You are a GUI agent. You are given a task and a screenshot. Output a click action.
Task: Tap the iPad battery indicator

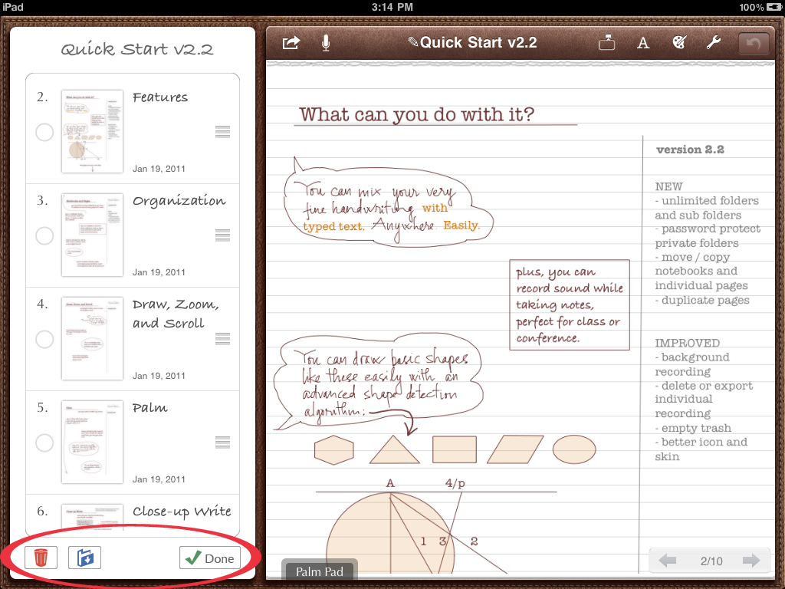coord(774,7)
